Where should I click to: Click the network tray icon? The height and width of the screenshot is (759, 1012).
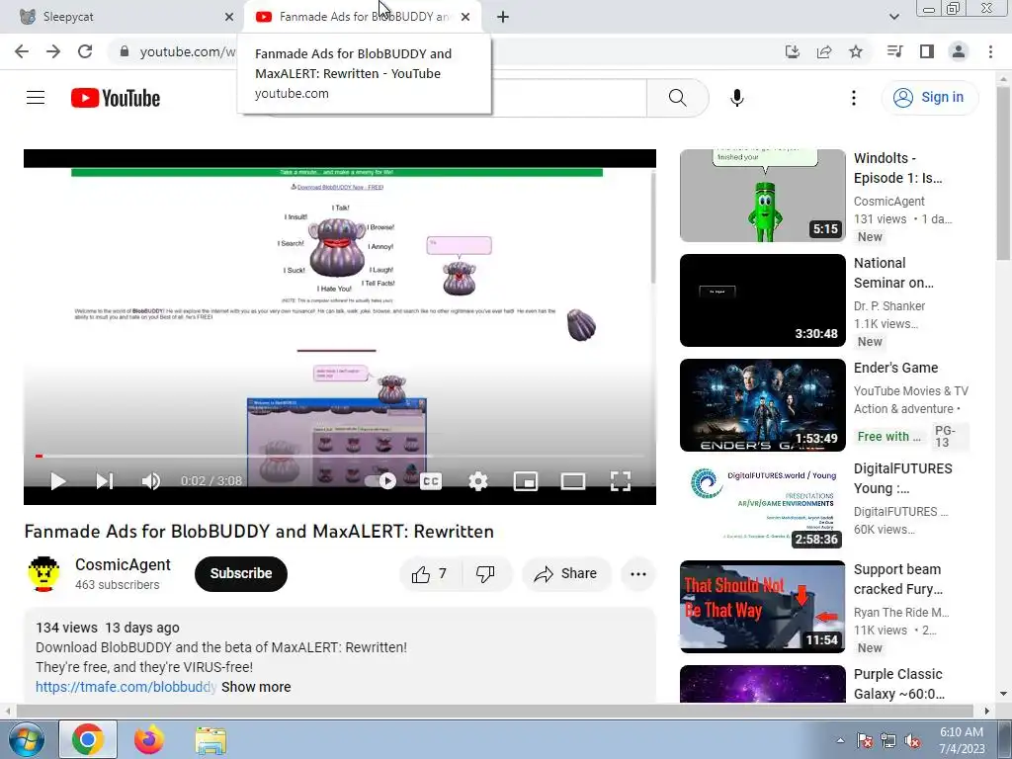[888, 740]
